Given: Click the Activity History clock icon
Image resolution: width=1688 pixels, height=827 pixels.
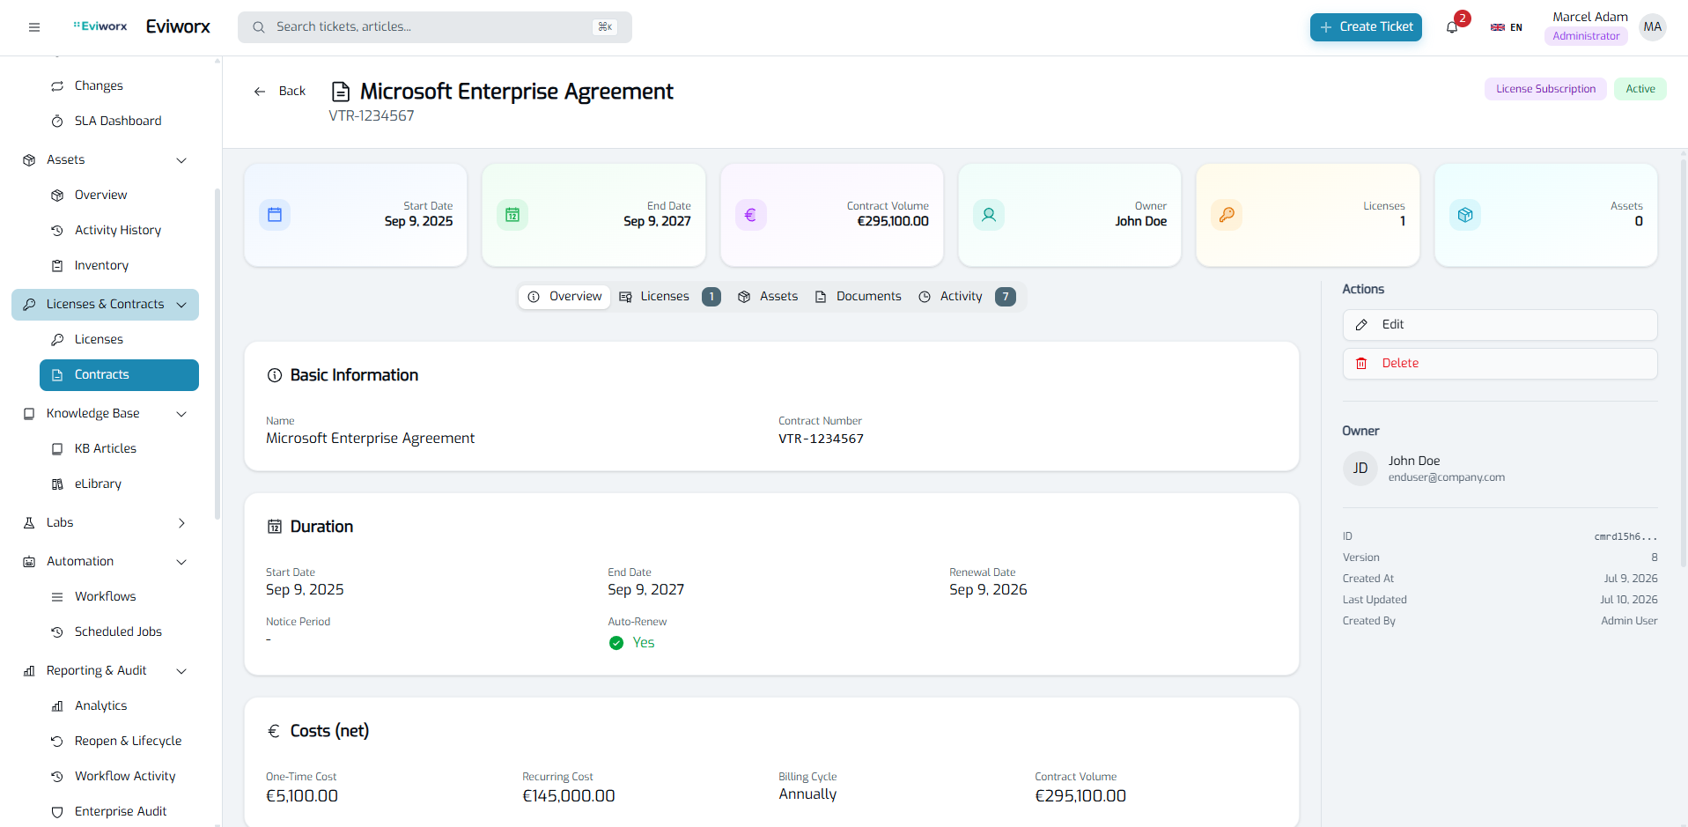Looking at the screenshot, I should (57, 230).
